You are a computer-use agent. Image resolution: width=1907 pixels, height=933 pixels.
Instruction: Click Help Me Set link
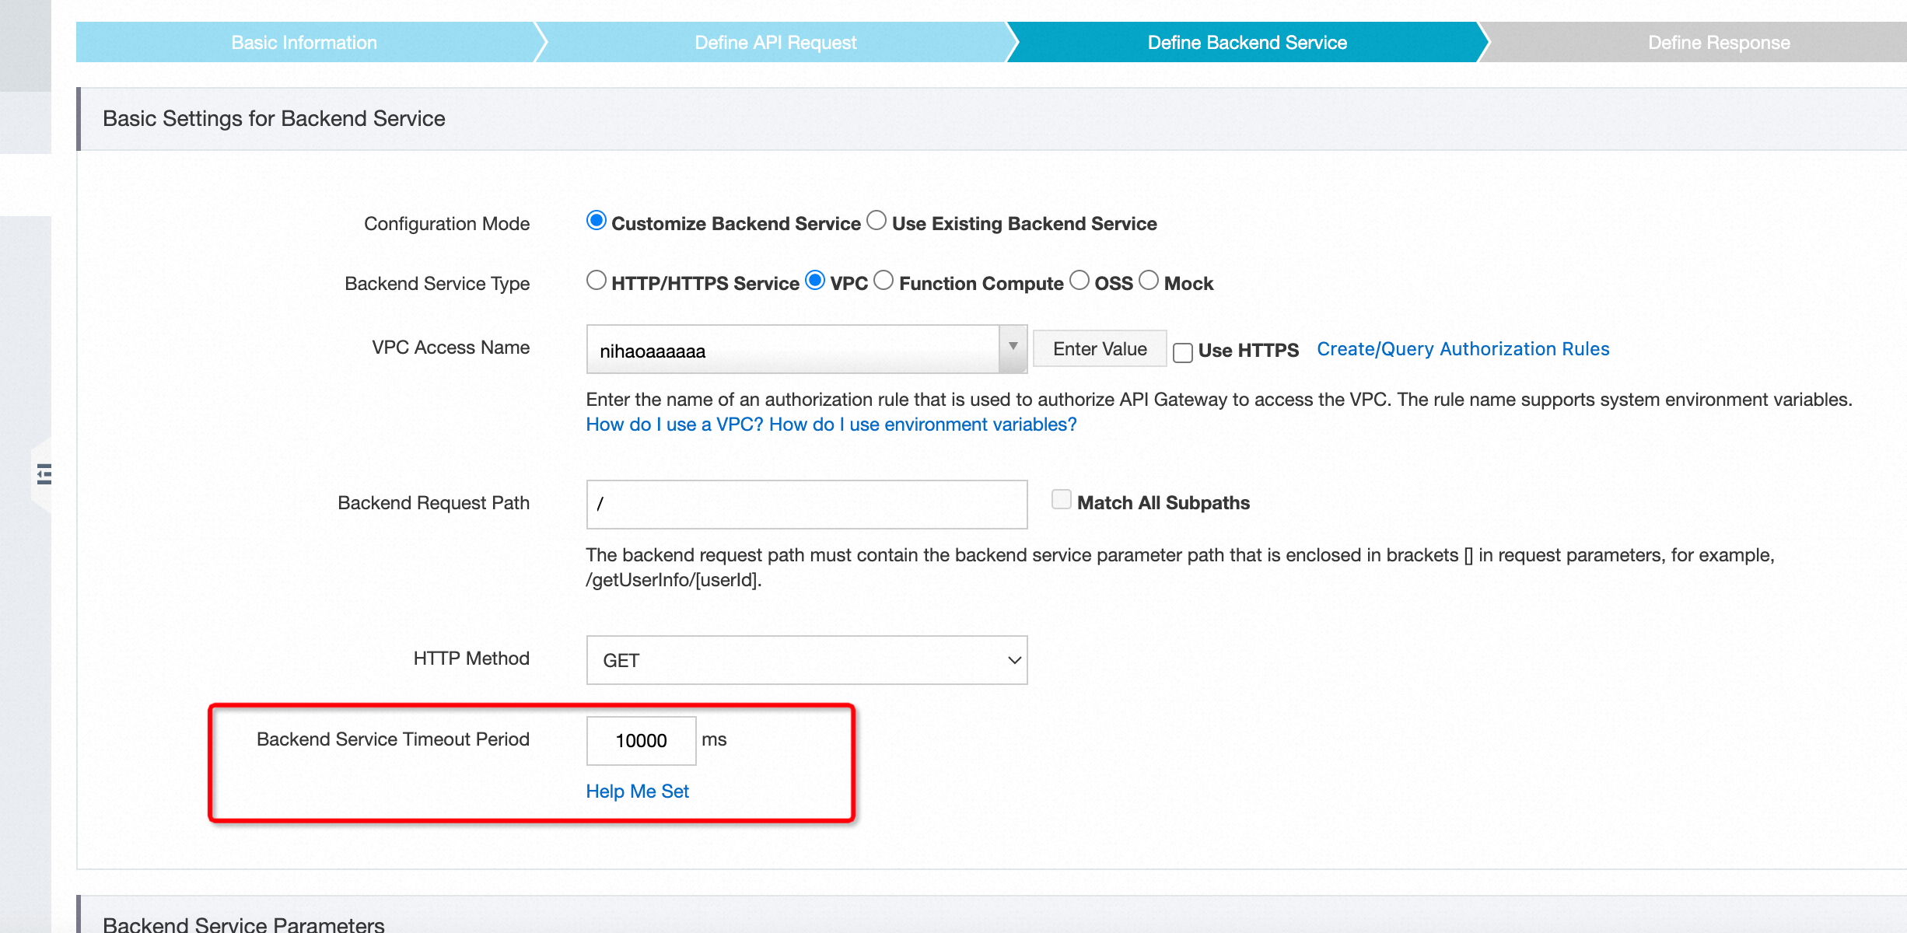(637, 791)
